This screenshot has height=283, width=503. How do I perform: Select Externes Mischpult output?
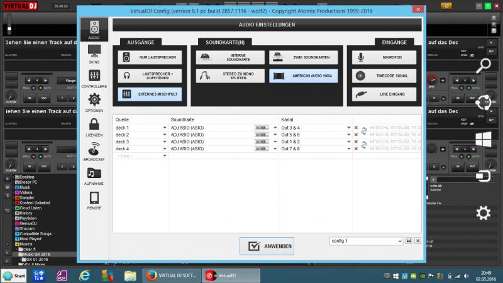click(150, 94)
